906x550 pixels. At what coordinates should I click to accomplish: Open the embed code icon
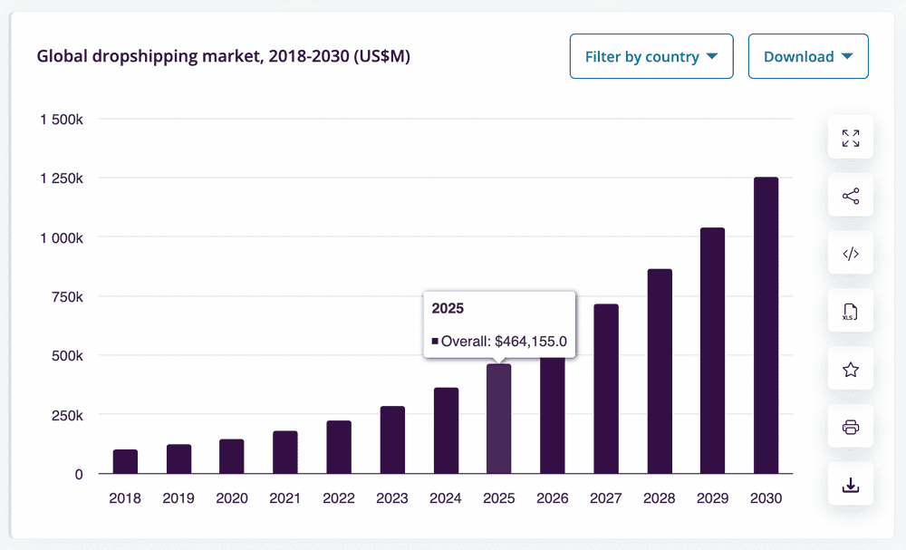[850, 254]
